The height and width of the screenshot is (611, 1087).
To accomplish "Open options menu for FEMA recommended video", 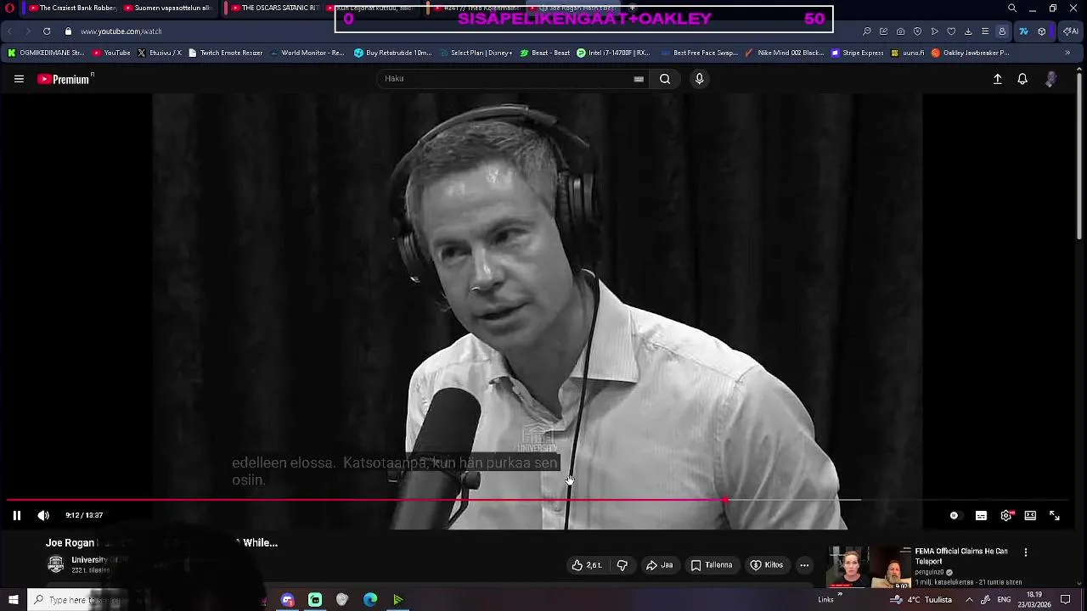I will (x=1026, y=552).
